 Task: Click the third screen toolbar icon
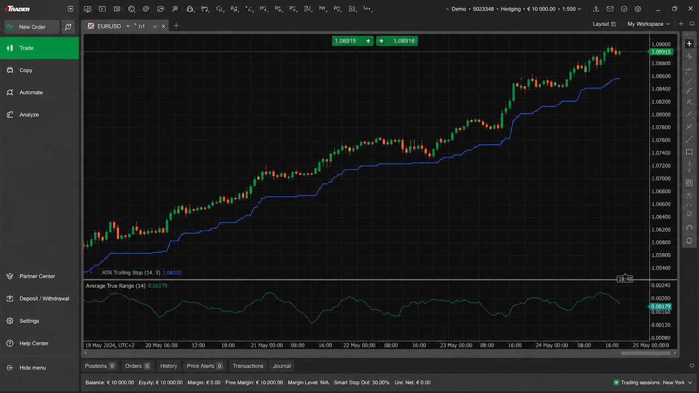point(117,9)
